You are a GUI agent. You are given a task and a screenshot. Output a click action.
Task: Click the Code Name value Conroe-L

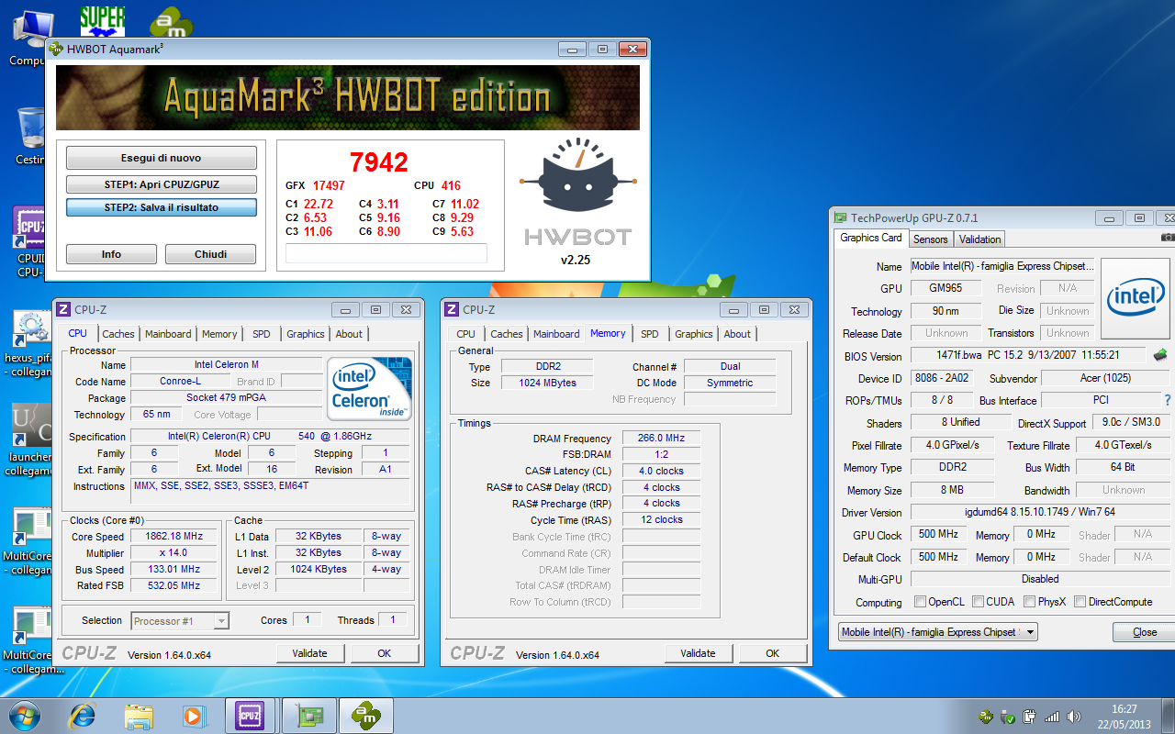pos(181,381)
